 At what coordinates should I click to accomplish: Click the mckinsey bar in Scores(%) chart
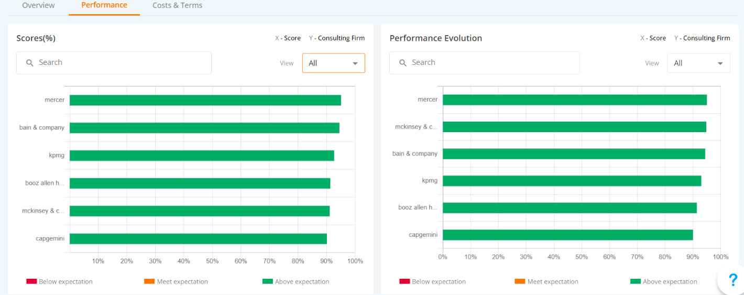[x=200, y=211]
